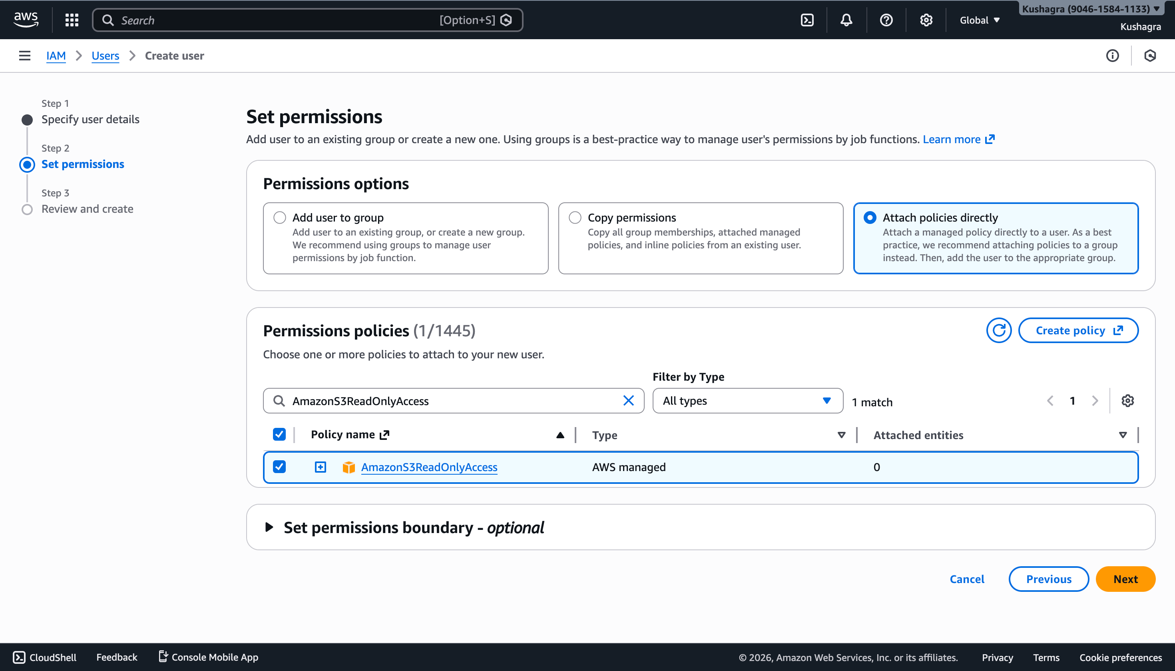This screenshot has height=671, width=1175.
Task: Open the Terms footer link
Action: tap(1046, 657)
